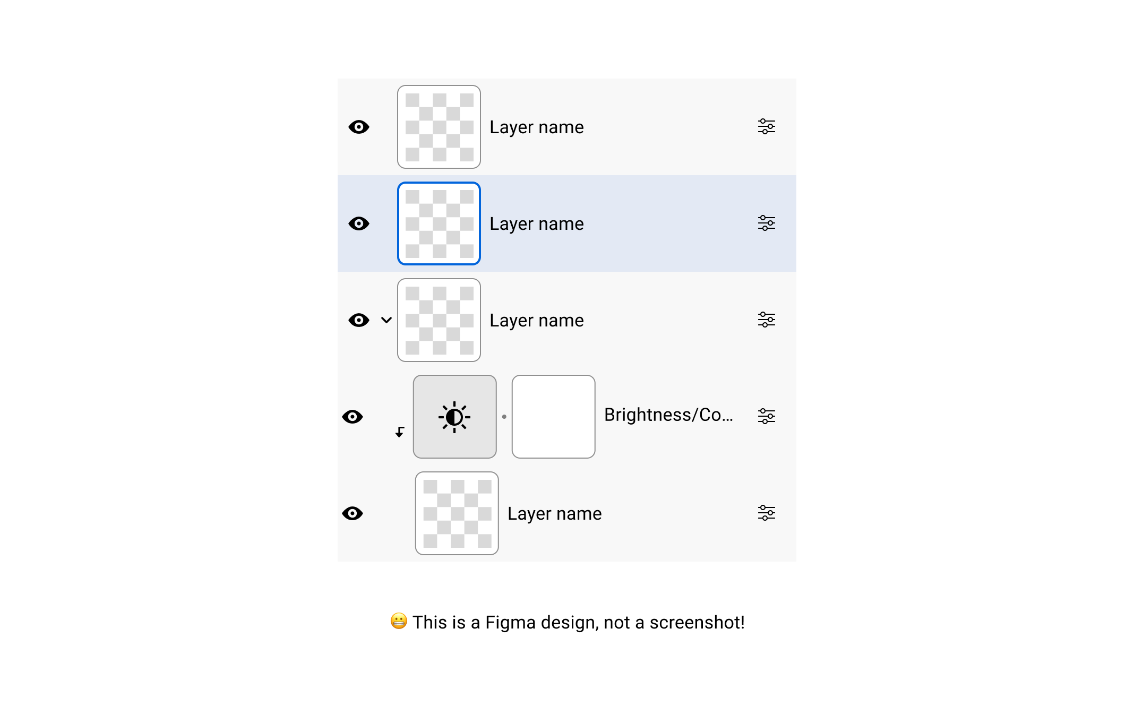This screenshot has height=706, width=1134.
Task: Select the Brightness/Co... layer label
Action: coord(668,415)
